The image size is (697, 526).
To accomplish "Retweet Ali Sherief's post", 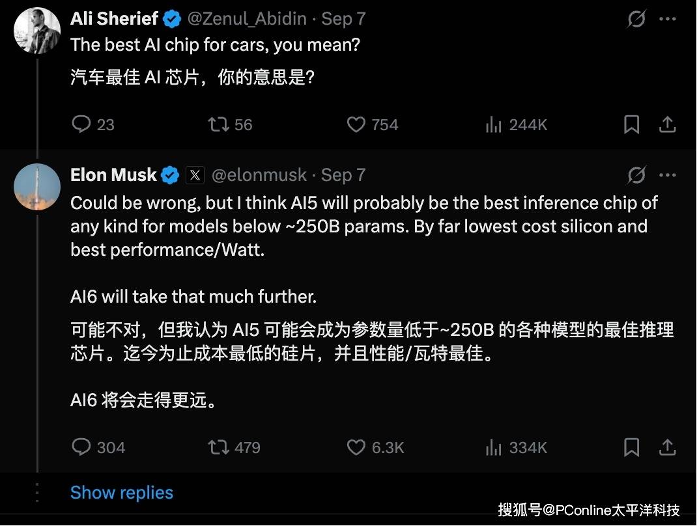I will click(218, 124).
